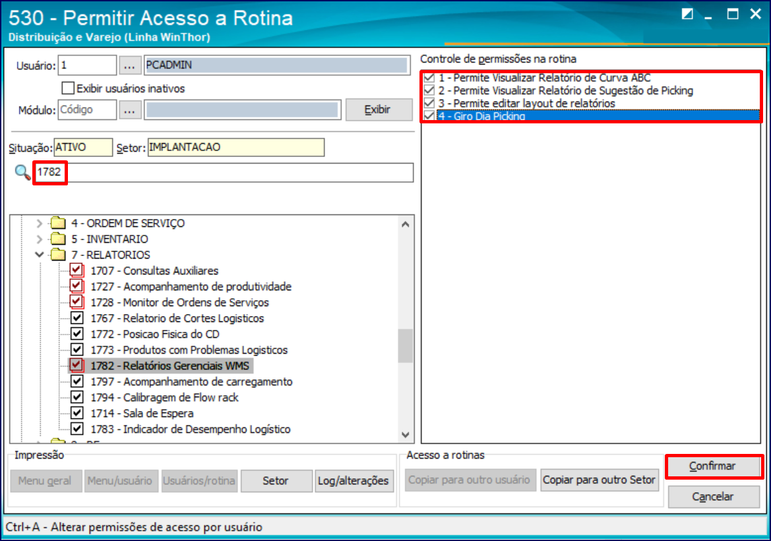The image size is (771, 541).
Task: Click the Usuário code input field
Action: [87, 65]
